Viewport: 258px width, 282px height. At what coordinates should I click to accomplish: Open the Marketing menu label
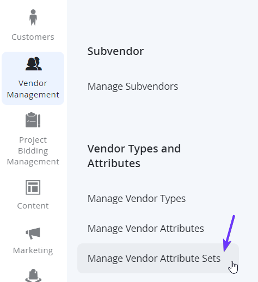coord(33,250)
